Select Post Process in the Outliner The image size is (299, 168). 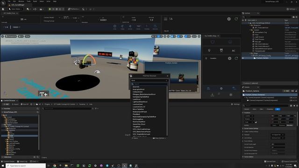click(260, 39)
